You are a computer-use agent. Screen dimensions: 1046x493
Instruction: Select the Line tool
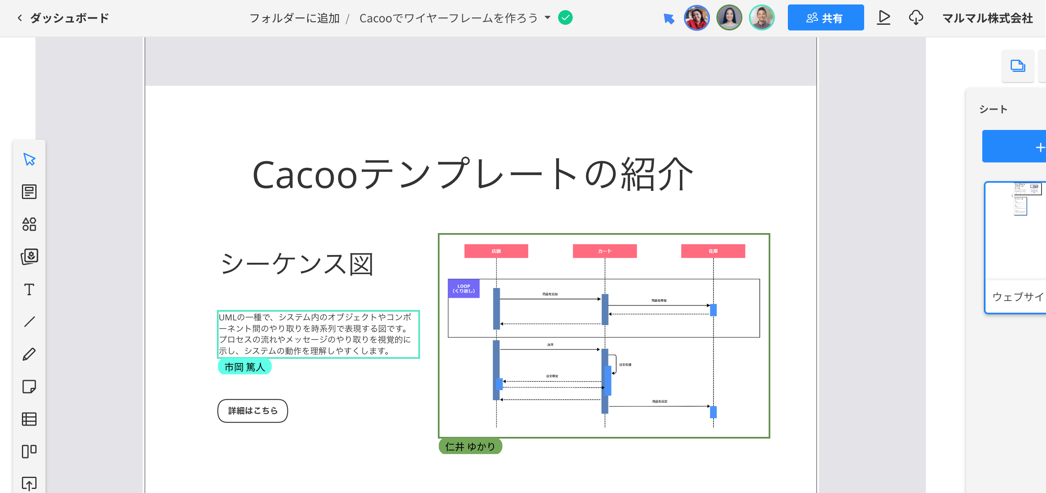pos(29,322)
